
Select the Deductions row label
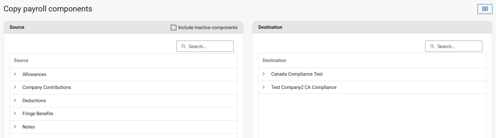(34, 101)
